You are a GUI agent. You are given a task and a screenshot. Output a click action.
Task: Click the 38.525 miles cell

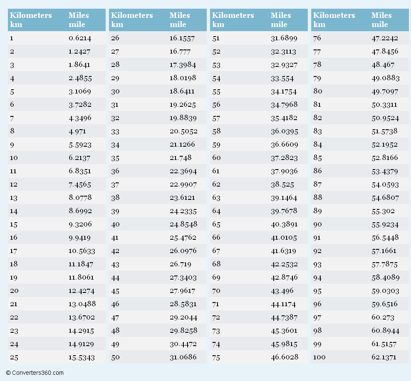282,184
